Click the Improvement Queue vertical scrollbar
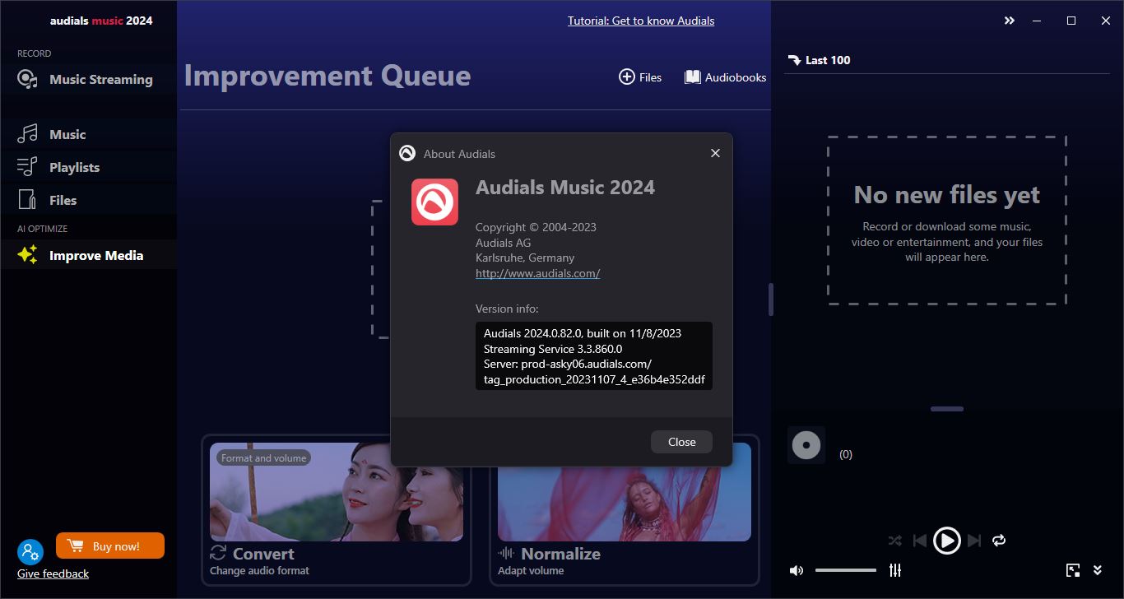Screen dimensions: 1124x599 point(771,299)
